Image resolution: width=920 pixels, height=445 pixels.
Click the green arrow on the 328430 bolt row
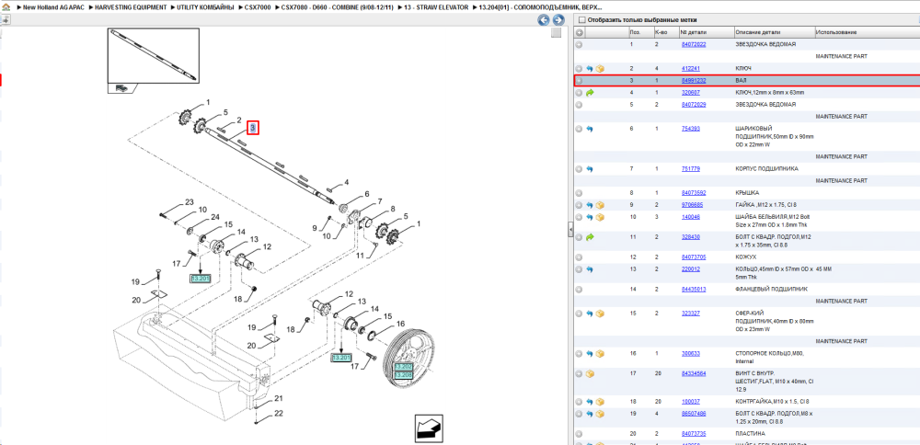[x=590, y=237]
